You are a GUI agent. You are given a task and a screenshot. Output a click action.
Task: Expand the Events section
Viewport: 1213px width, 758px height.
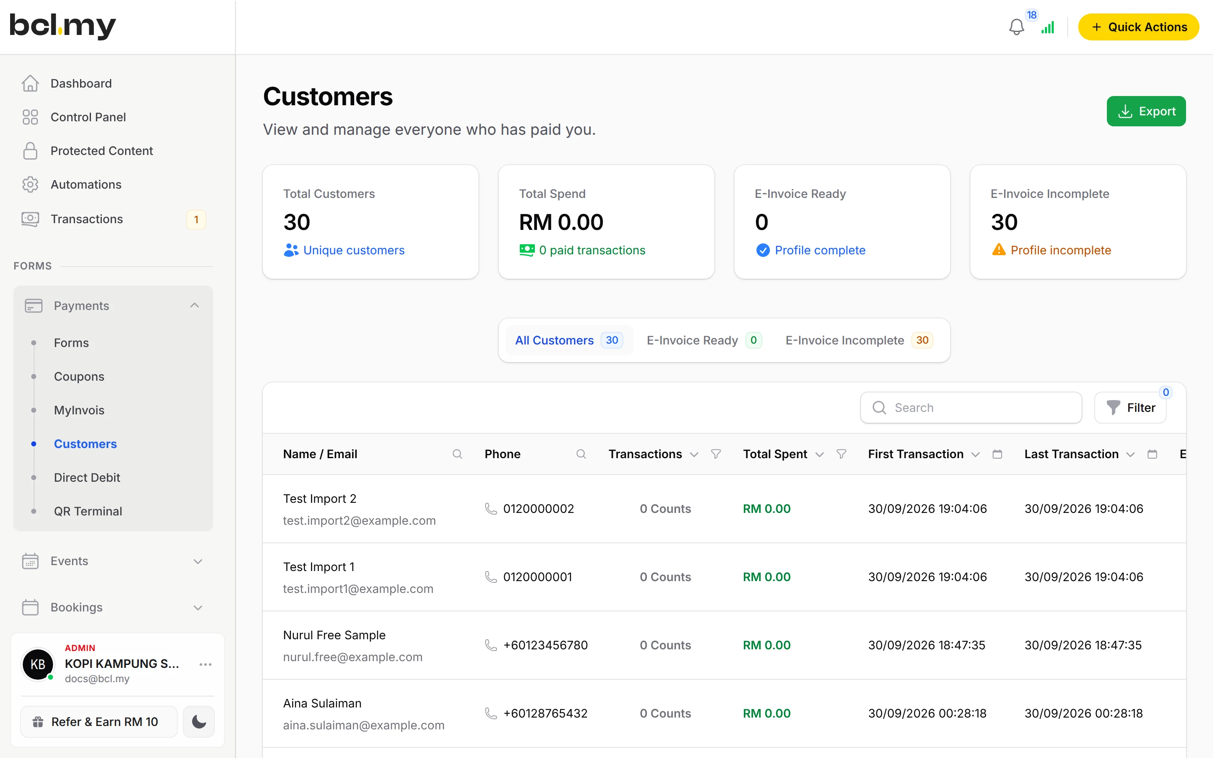[198, 561]
